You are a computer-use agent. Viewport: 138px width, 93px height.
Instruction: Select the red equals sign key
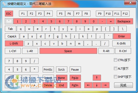tap(111, 21)
